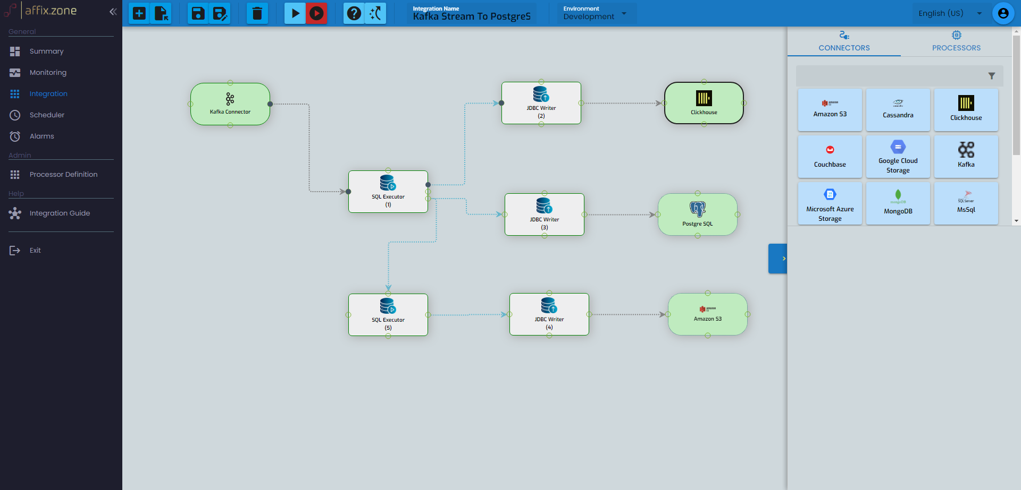Select the SQL Executor (1) node
Screen dimensions: 1021x490
(x=388, y=192)
